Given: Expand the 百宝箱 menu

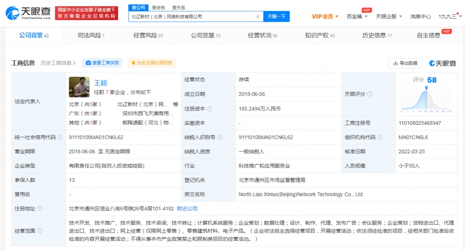Looking at the screenshot, I should (357, 17).
